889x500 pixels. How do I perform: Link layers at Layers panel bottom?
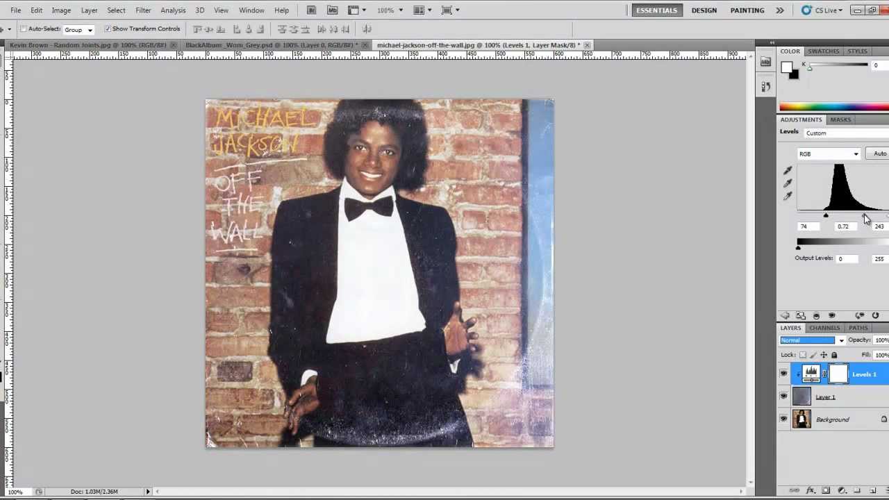point(796,491)
